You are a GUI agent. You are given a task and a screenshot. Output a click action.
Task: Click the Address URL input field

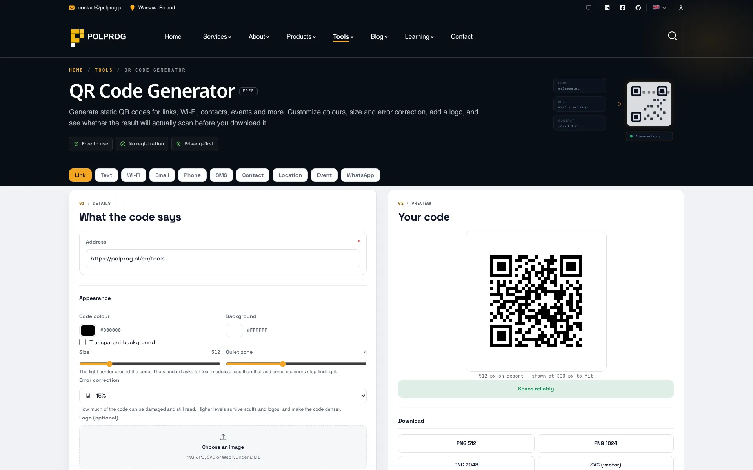tap(223, 259)
